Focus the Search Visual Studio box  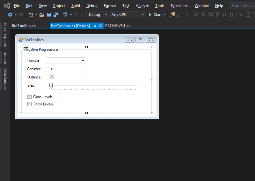[242, 6]
